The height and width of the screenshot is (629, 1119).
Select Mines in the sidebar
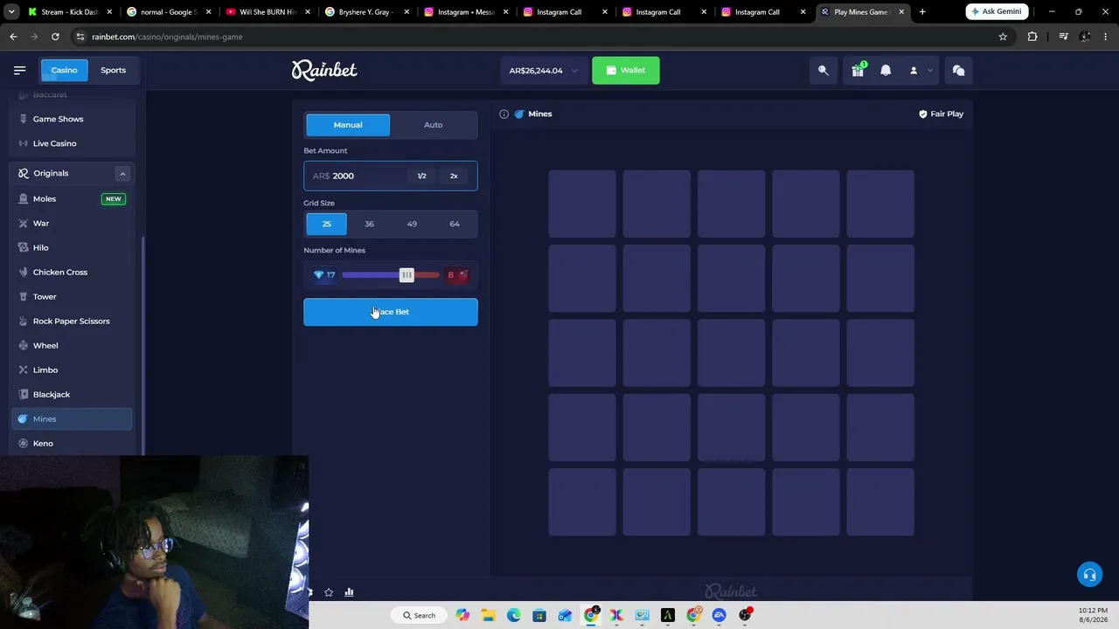coord(73,419)
